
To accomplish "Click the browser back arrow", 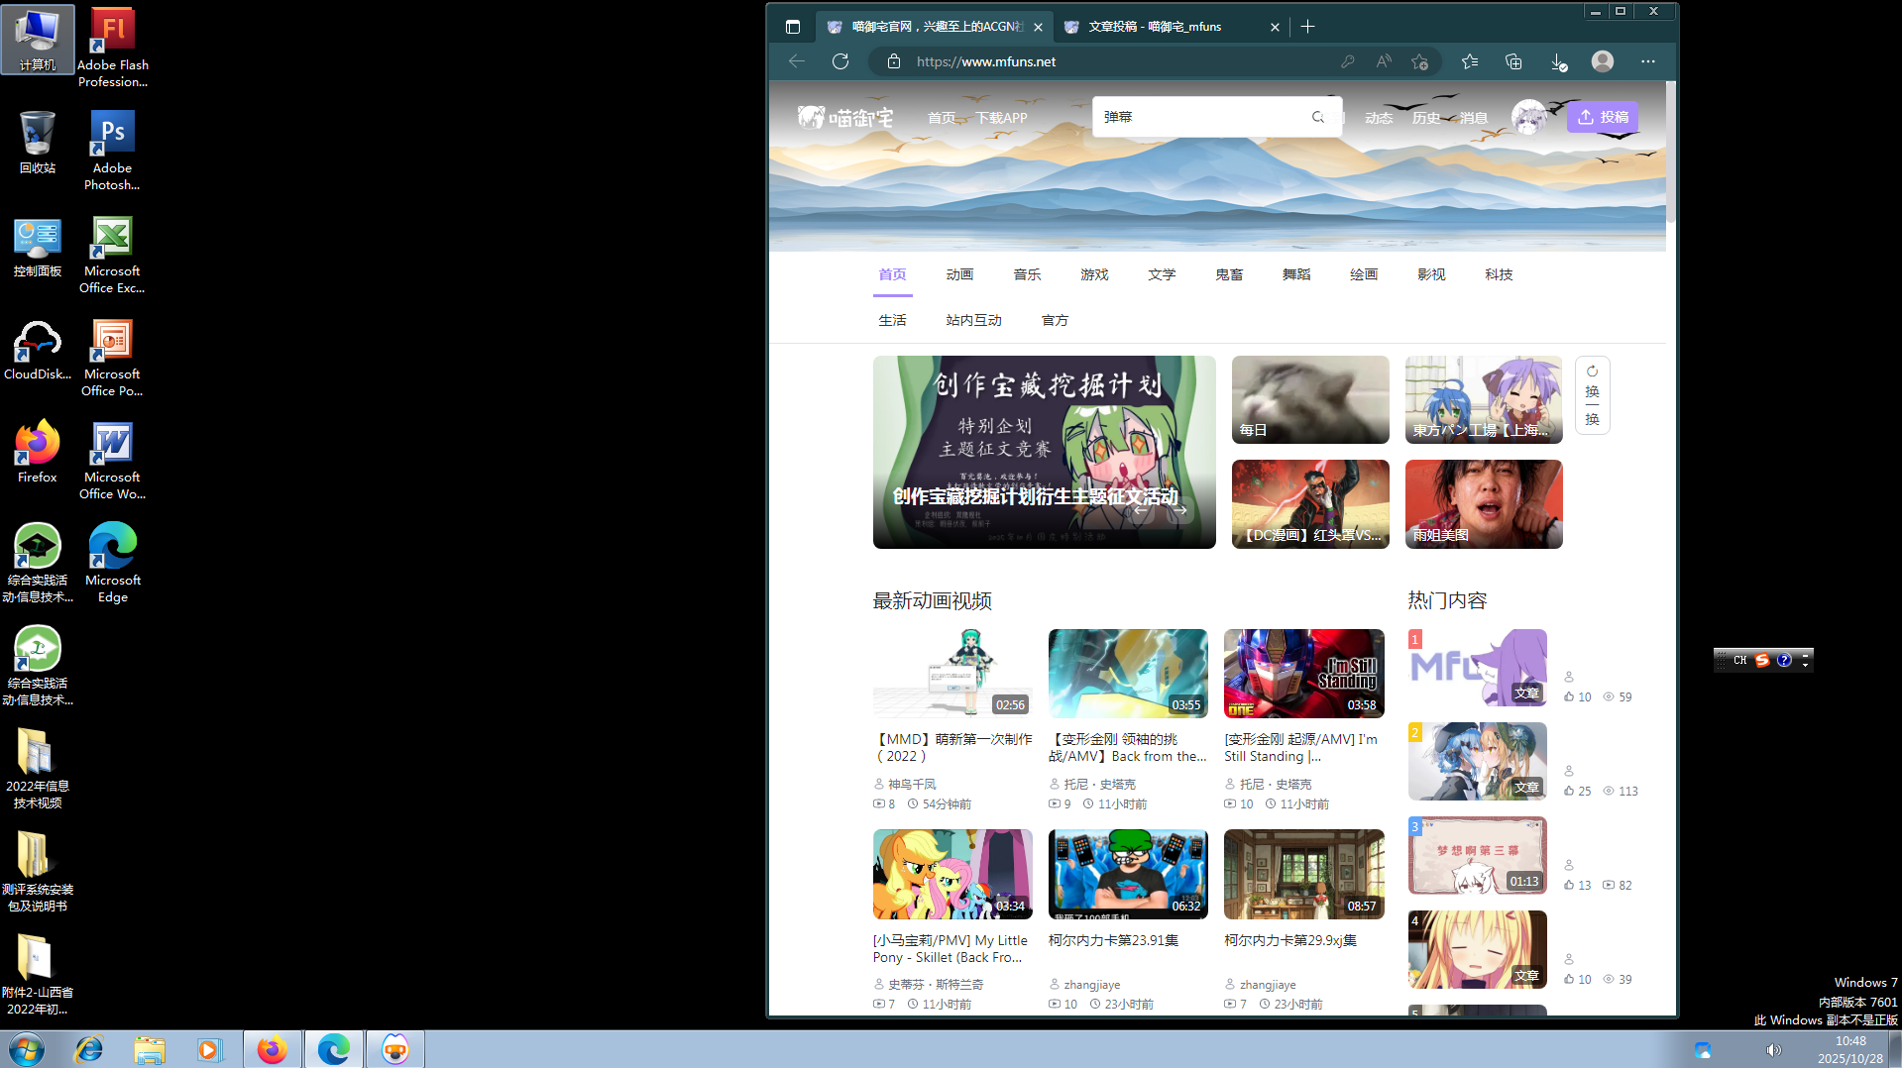I will click(796, 60).
